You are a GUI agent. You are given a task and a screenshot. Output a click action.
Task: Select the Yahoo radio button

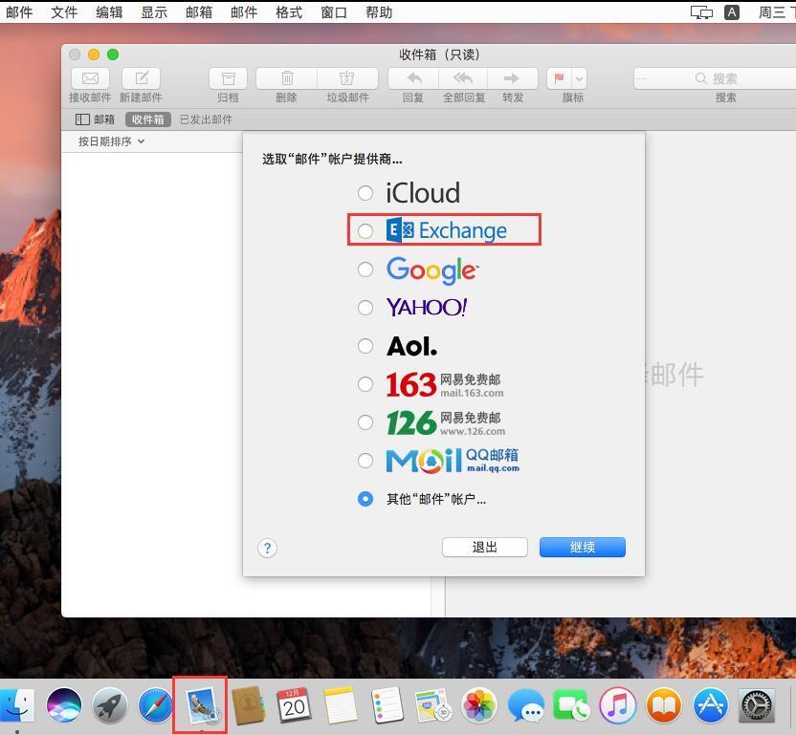pos(365,308)
